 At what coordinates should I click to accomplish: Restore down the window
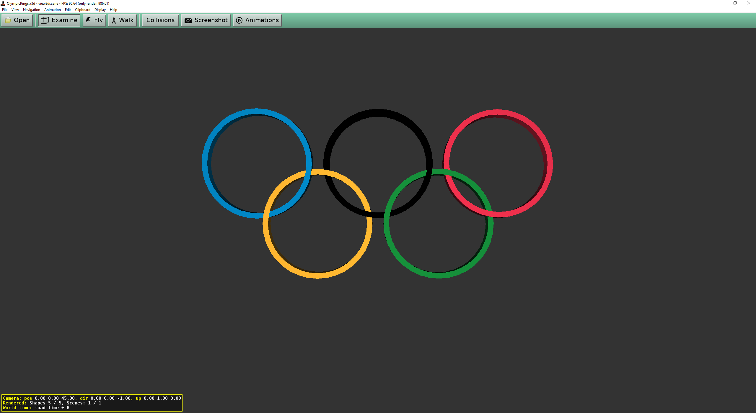[x=735, y=3]
